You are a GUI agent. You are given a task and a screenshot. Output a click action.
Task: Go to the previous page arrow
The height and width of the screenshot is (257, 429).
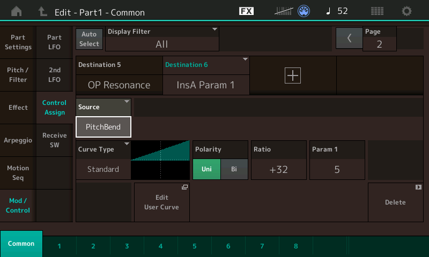(349, 39)
